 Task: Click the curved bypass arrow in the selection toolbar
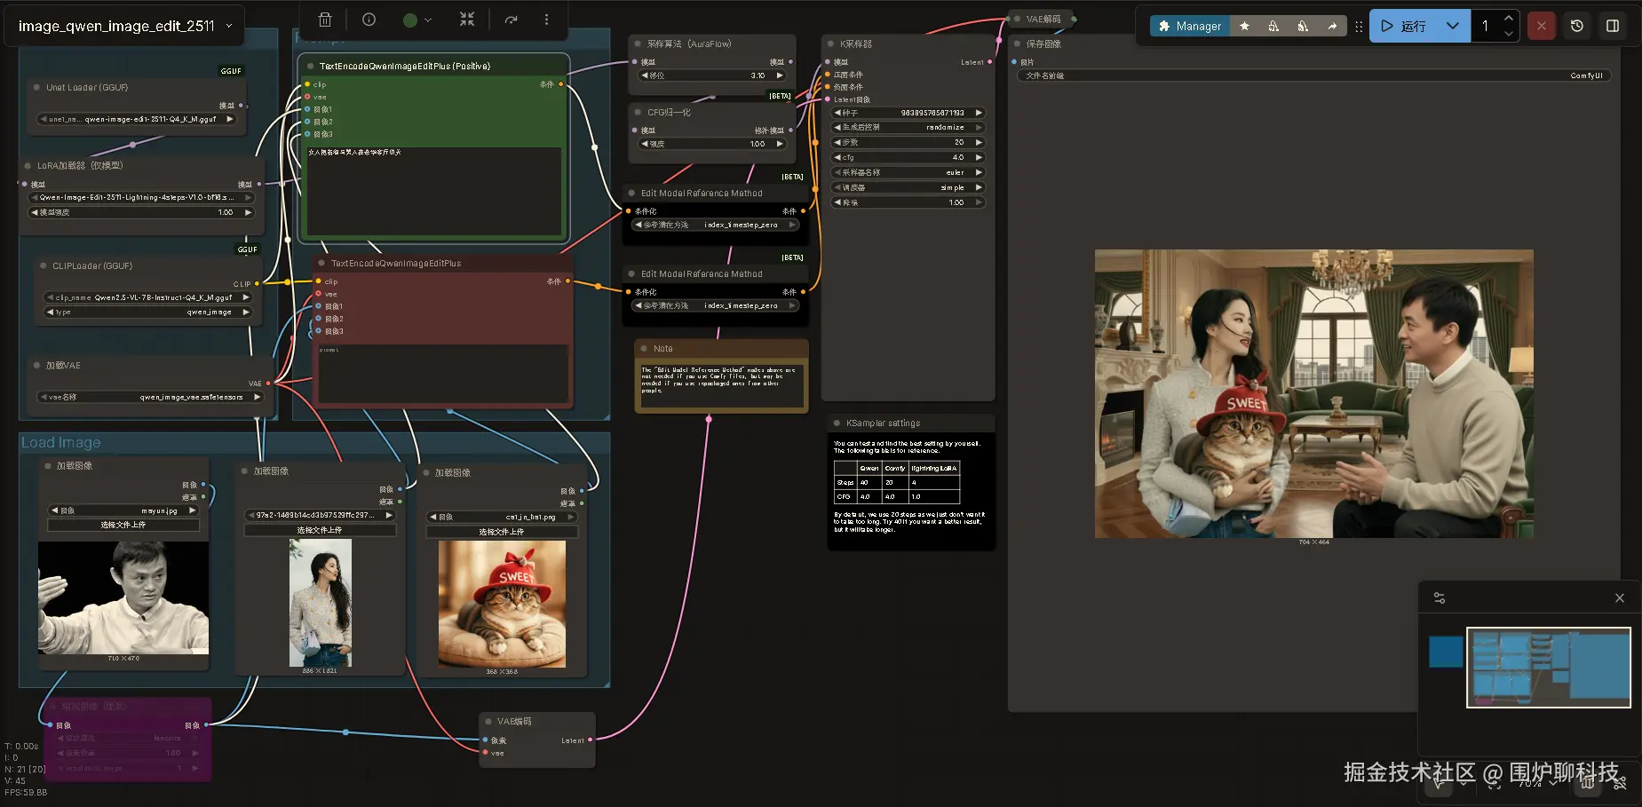coord(511,20)
